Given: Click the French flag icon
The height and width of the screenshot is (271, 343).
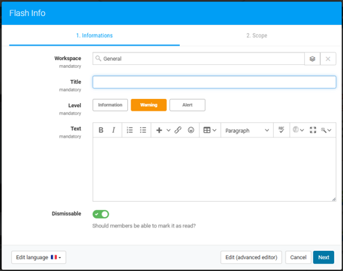Looking at the screenshot, I should coord(54,257).
